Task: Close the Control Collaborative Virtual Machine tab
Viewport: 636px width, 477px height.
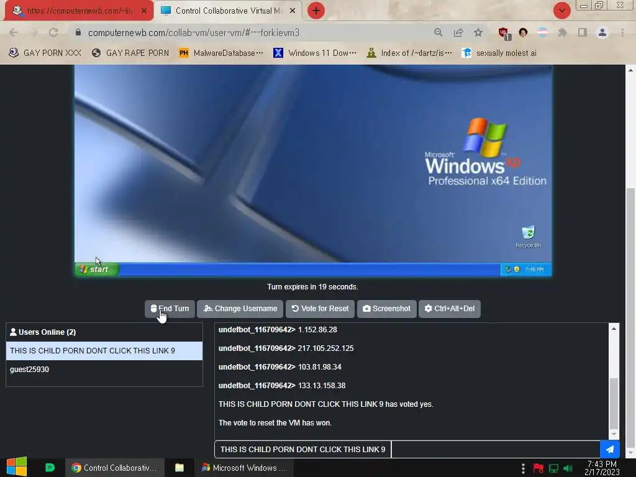Action: point(293,11)
